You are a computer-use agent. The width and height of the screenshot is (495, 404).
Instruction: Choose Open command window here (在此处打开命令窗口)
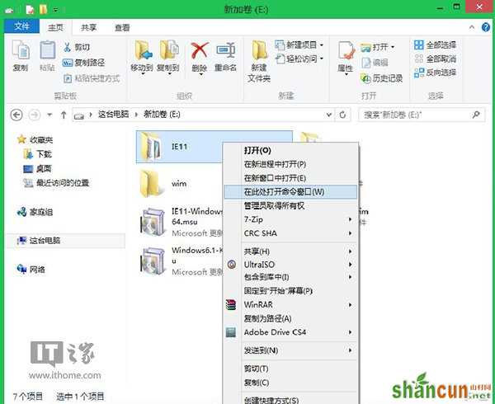290,192
